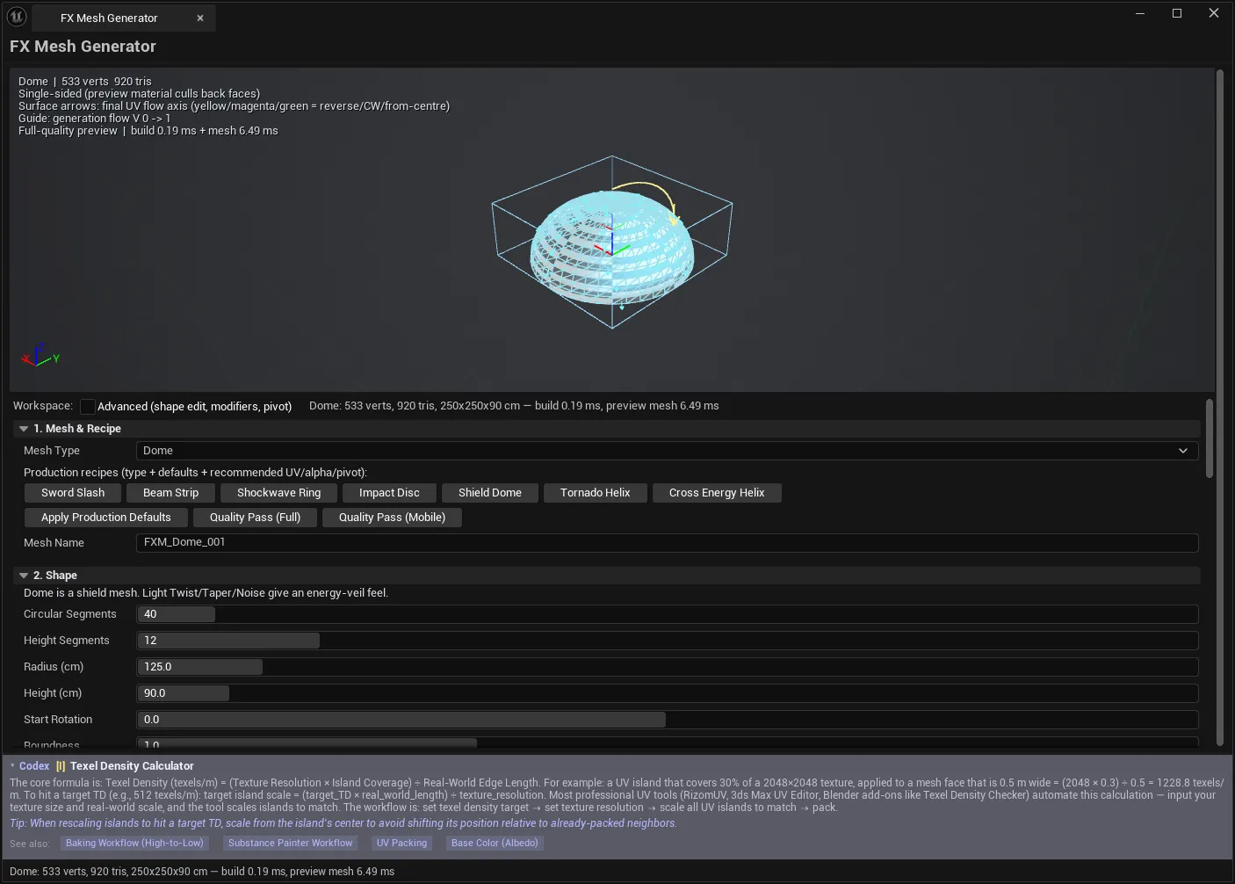Click the Codex pause bars icon
The width and height of the screenshot is (1235, 884).
(x=61, y=766)
